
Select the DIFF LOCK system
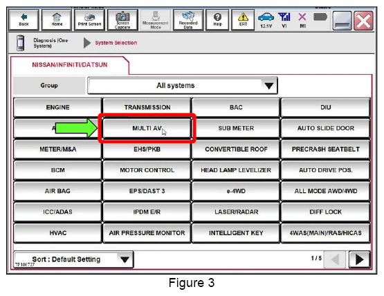(325, 212)
